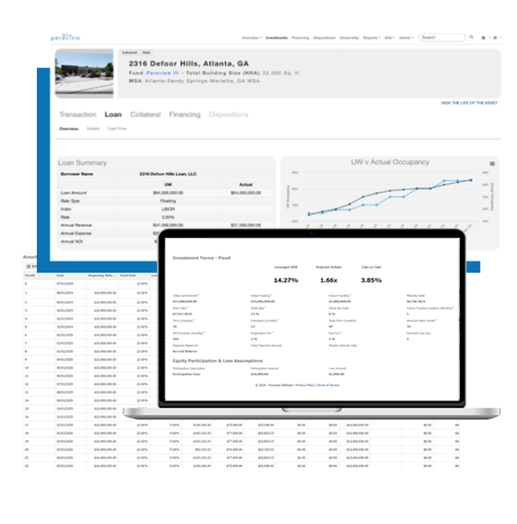
Task: Click the Export icon above the amortization table
Action: click(x=29, y=266)
